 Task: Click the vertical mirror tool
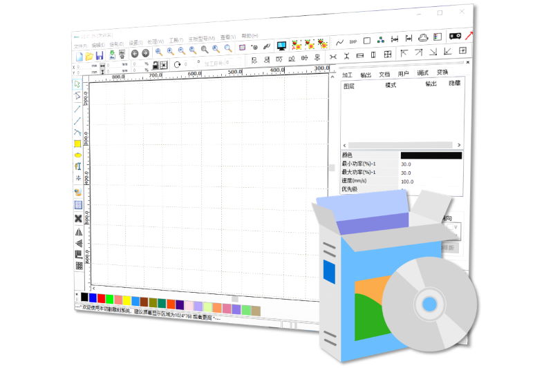pos(79,242)
